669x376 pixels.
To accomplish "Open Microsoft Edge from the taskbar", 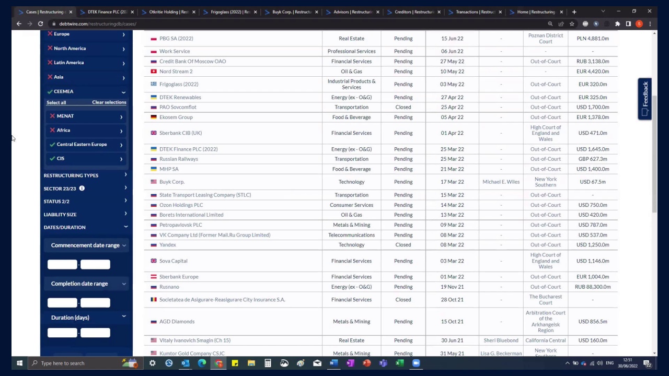I will coord(202,363).
